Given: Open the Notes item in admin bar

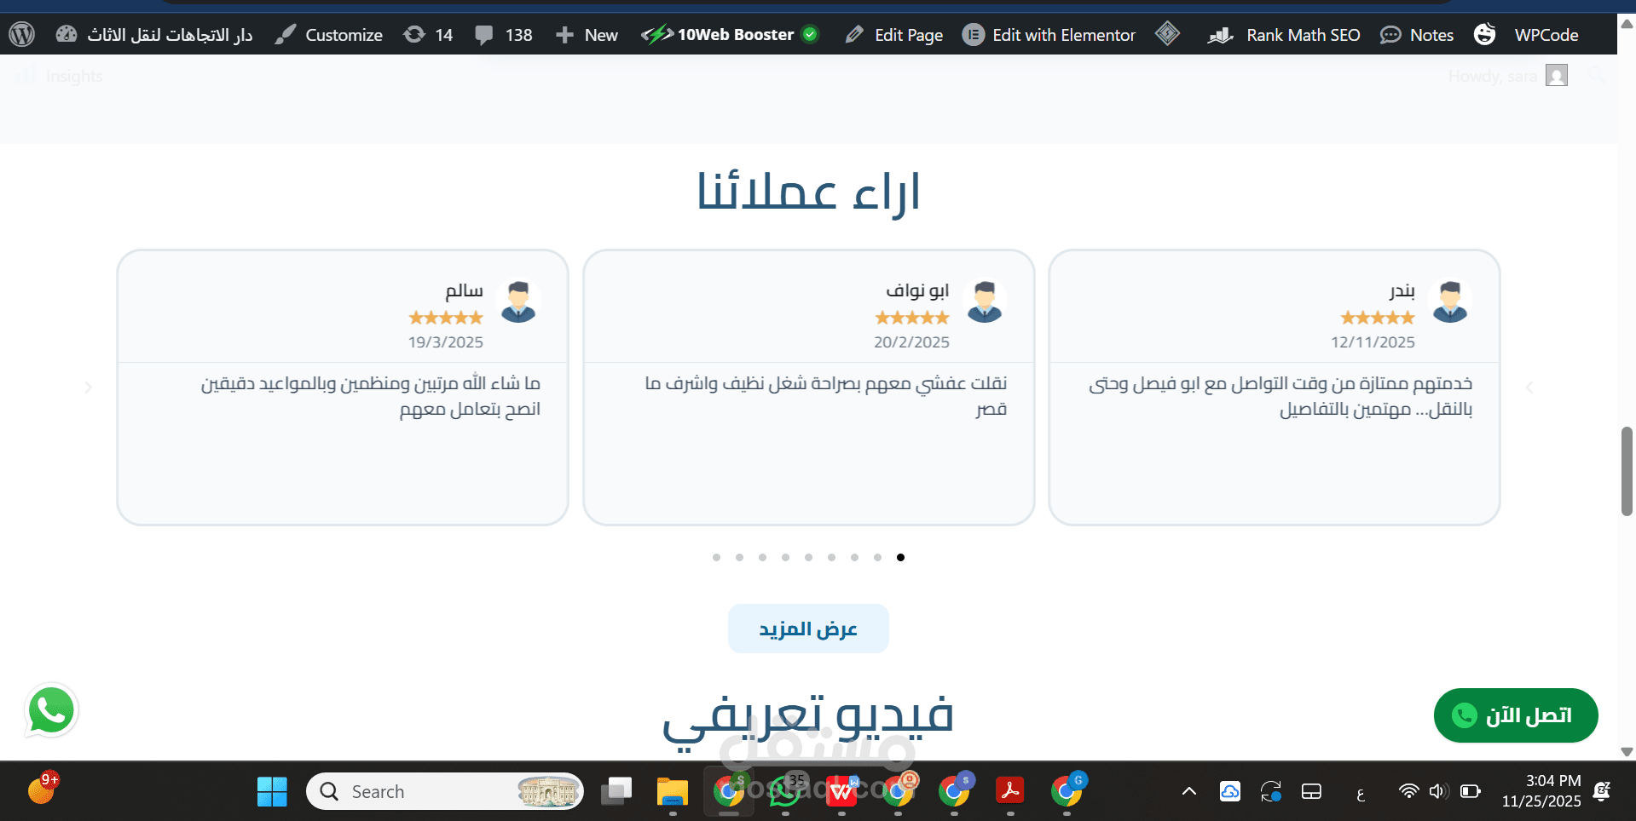Looking at the screenshot, I should [x=1417, y=35].
